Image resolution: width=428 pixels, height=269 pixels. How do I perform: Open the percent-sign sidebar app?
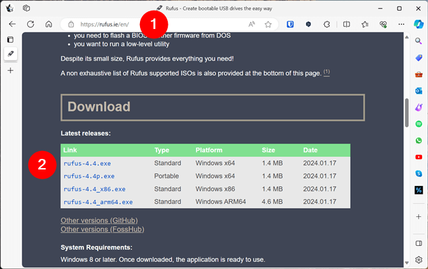419,190
